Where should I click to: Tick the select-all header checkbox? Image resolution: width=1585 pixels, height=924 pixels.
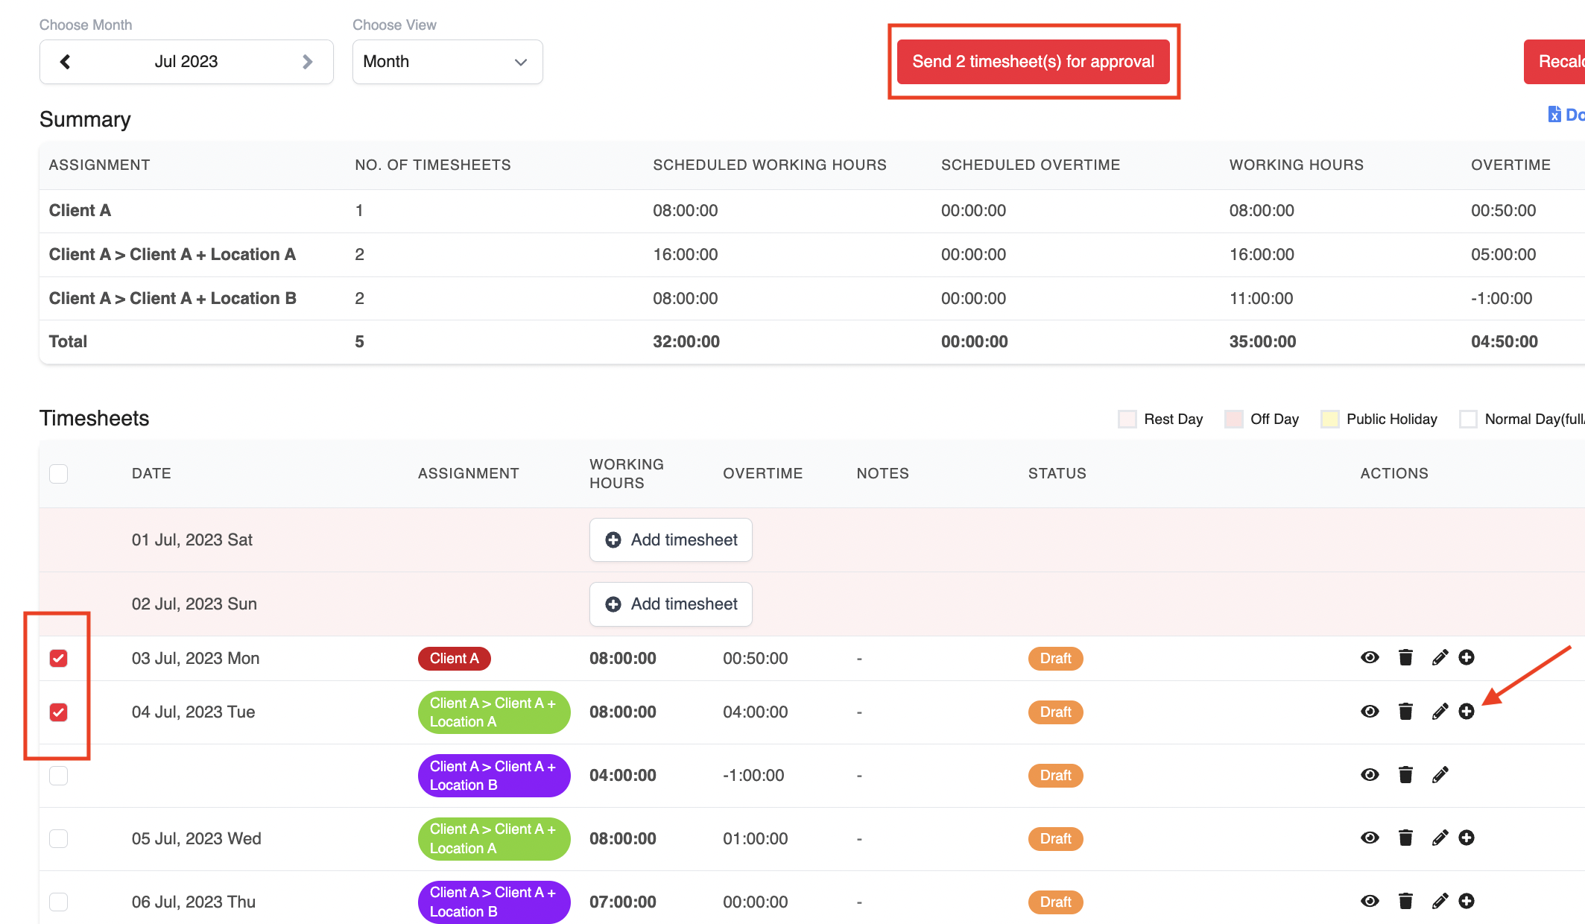pyautogui.click(x=59, y=473)
